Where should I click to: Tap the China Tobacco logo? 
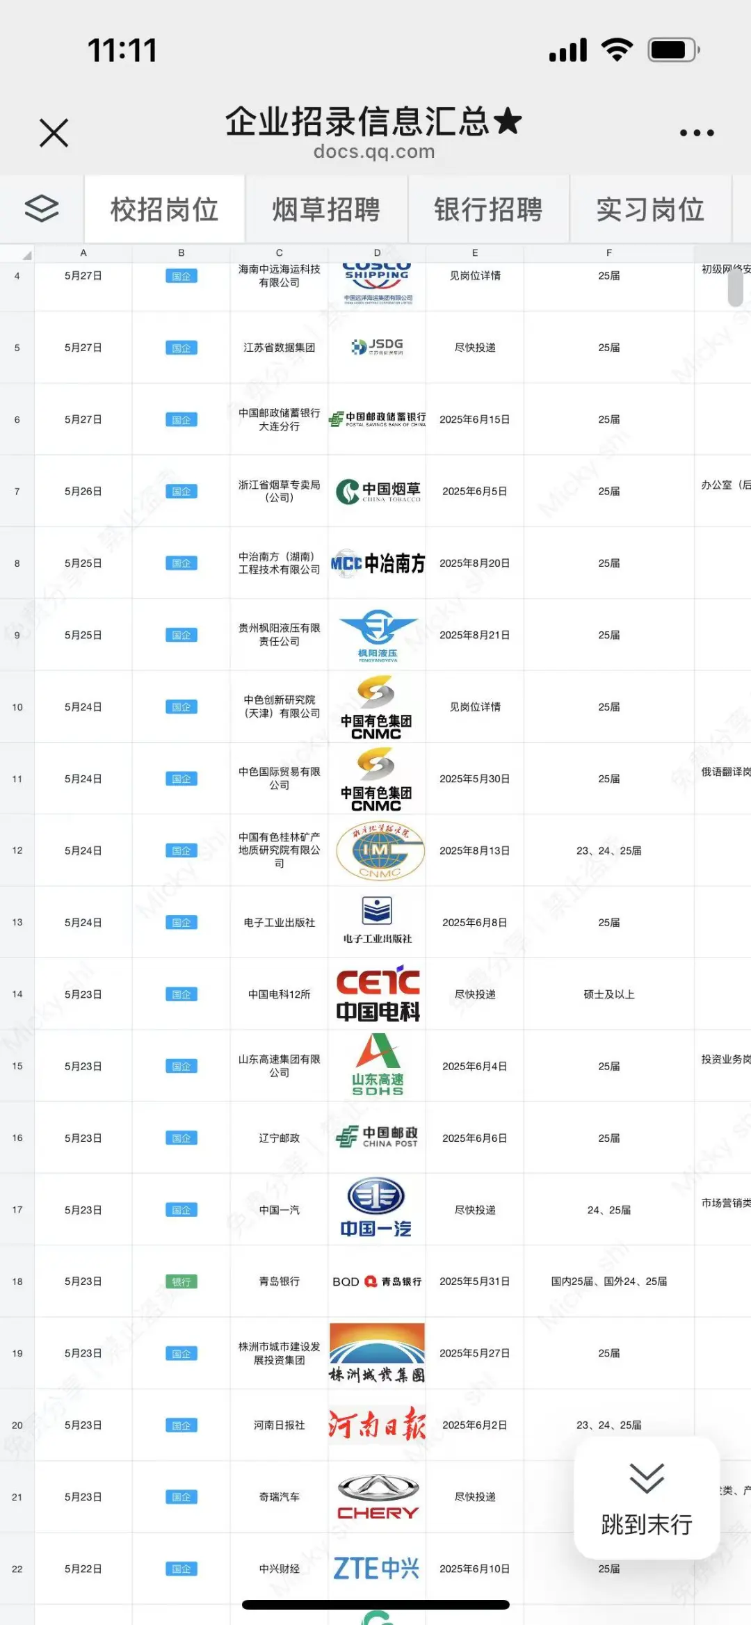pos(378,491)
